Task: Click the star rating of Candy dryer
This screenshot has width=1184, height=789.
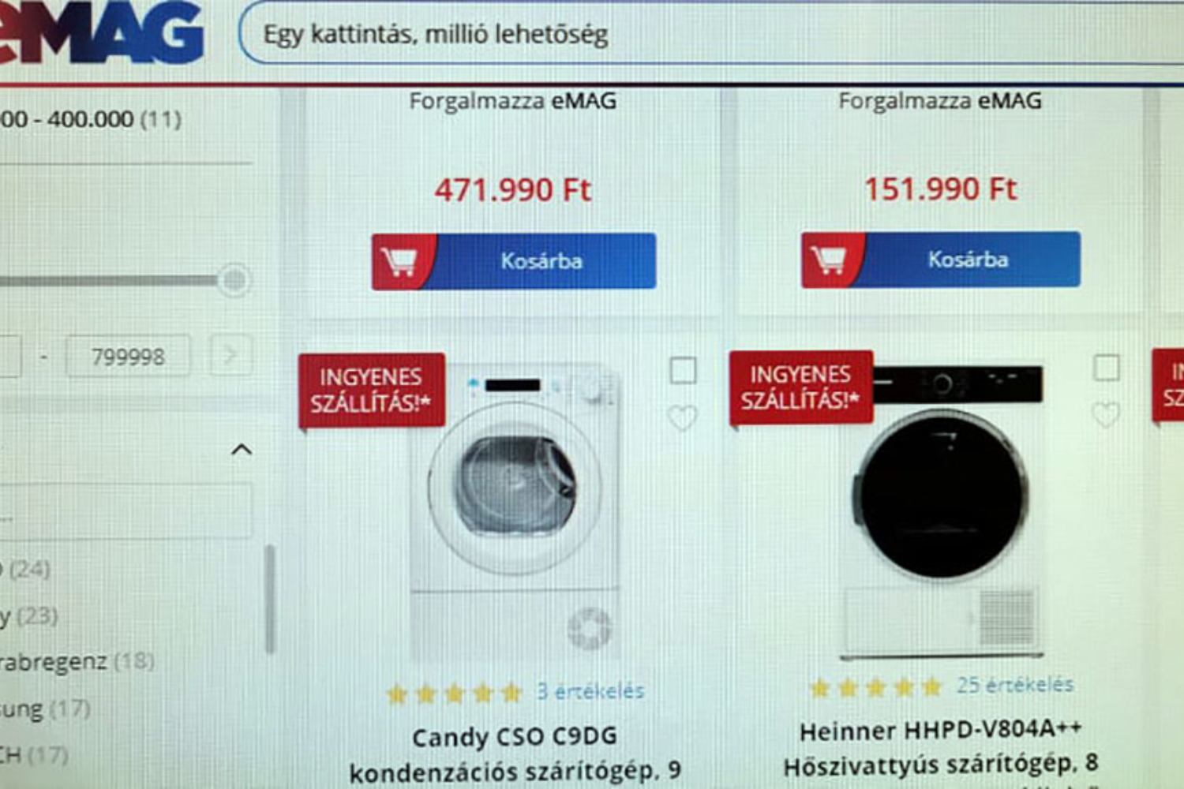Action: pyautogui.click(x=454, y=694)
